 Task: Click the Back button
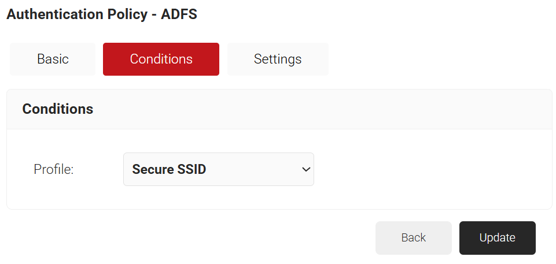(x=413, y=237)
